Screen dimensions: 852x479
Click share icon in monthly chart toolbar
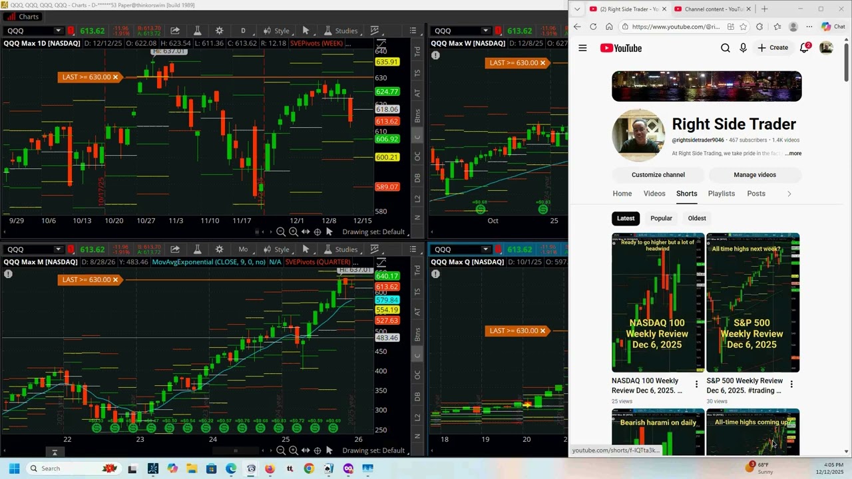pos(174,249)
